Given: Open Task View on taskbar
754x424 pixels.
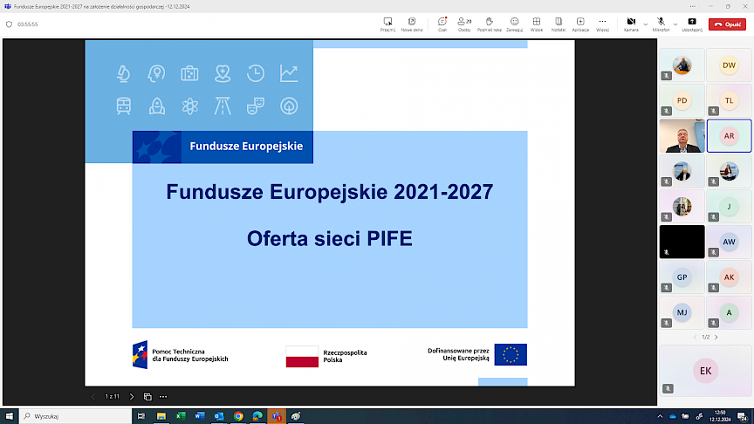Looking at the screenshot, I should [141, 416].
